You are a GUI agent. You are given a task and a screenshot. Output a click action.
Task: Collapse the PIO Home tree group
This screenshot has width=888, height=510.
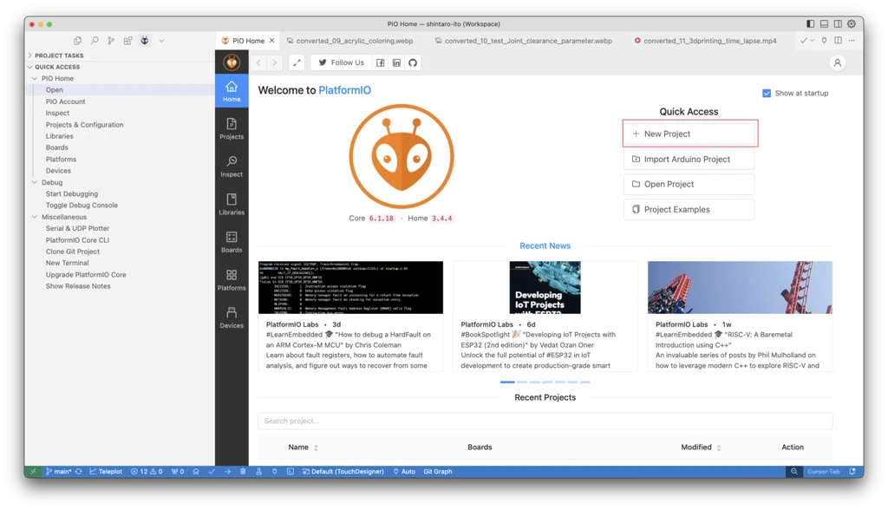(x=35, y=78)
